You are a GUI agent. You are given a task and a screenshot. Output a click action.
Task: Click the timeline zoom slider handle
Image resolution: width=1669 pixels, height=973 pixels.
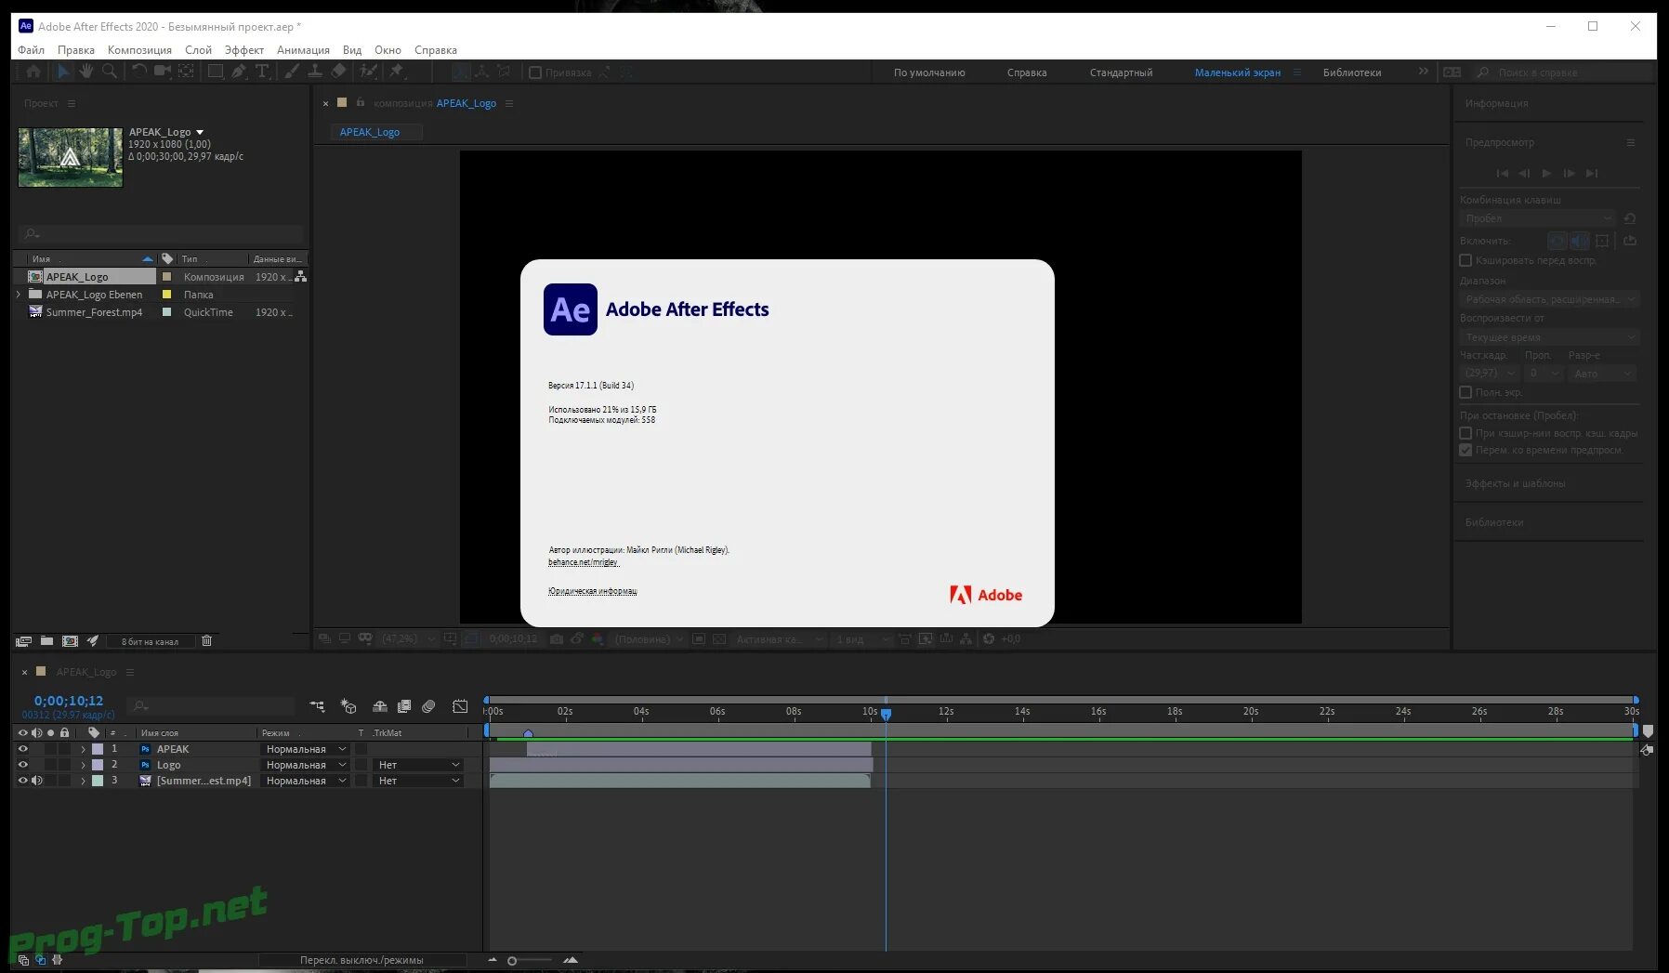tap(512, 961)
